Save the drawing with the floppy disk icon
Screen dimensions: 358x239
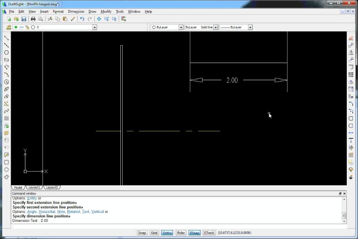(x=24, y=19)
